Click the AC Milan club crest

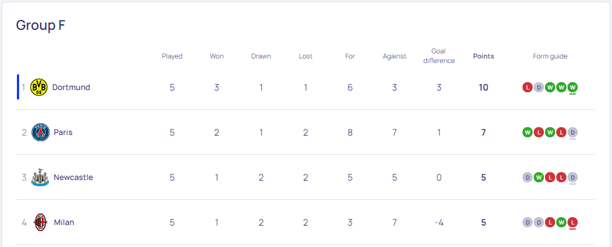point(40,222)
